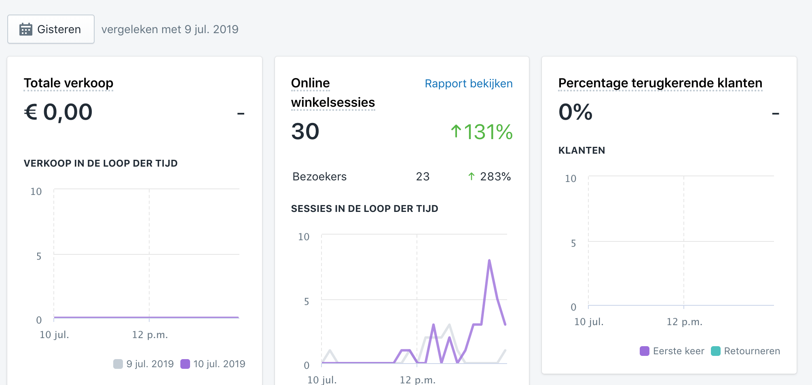Click the Bezoekers row label
This screenshot has height=385, width=812.
[319, 176]
